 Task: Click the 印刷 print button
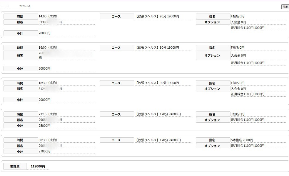(285, 7)
